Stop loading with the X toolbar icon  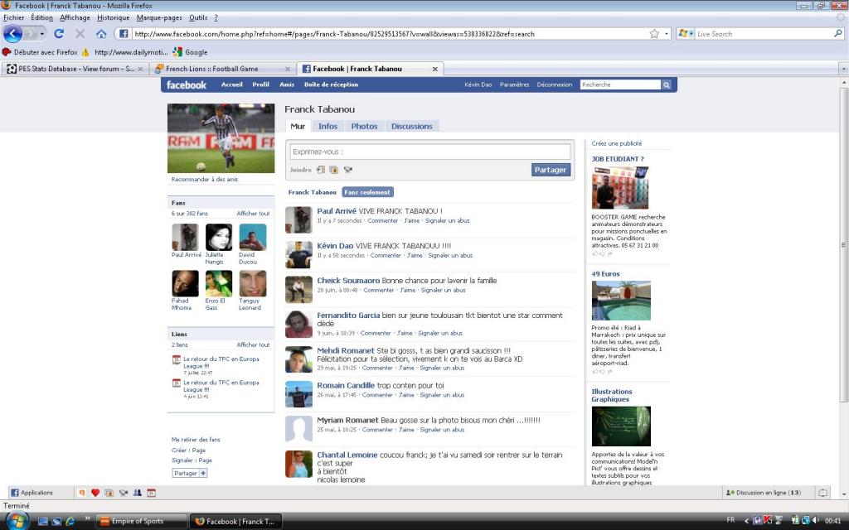coord(80,33)
